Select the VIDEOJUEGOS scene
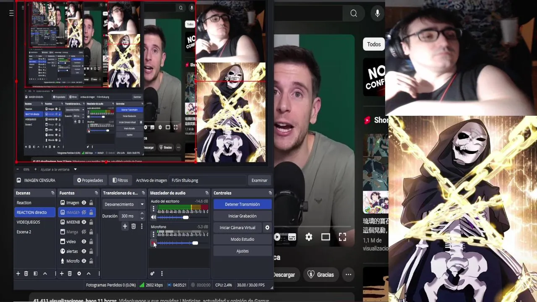 point(35,222)
